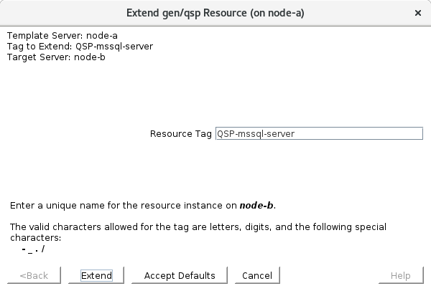
Task: Click the QSP-mssql-server text inside the field
Action: 256,133
